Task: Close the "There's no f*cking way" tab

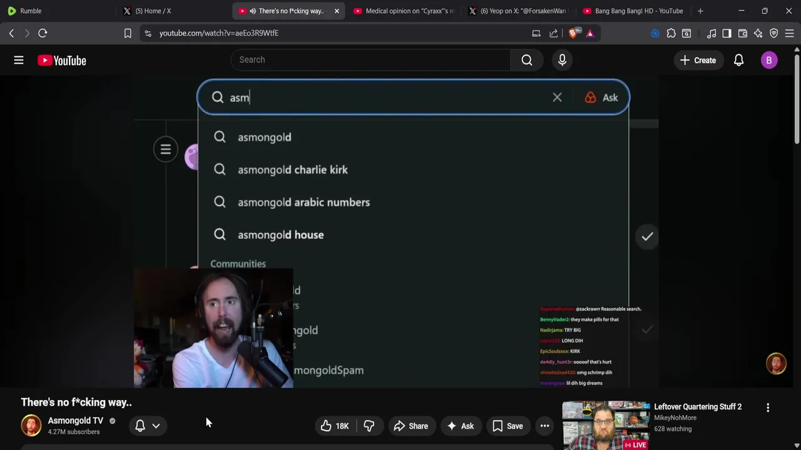Action: pos(337,11)
